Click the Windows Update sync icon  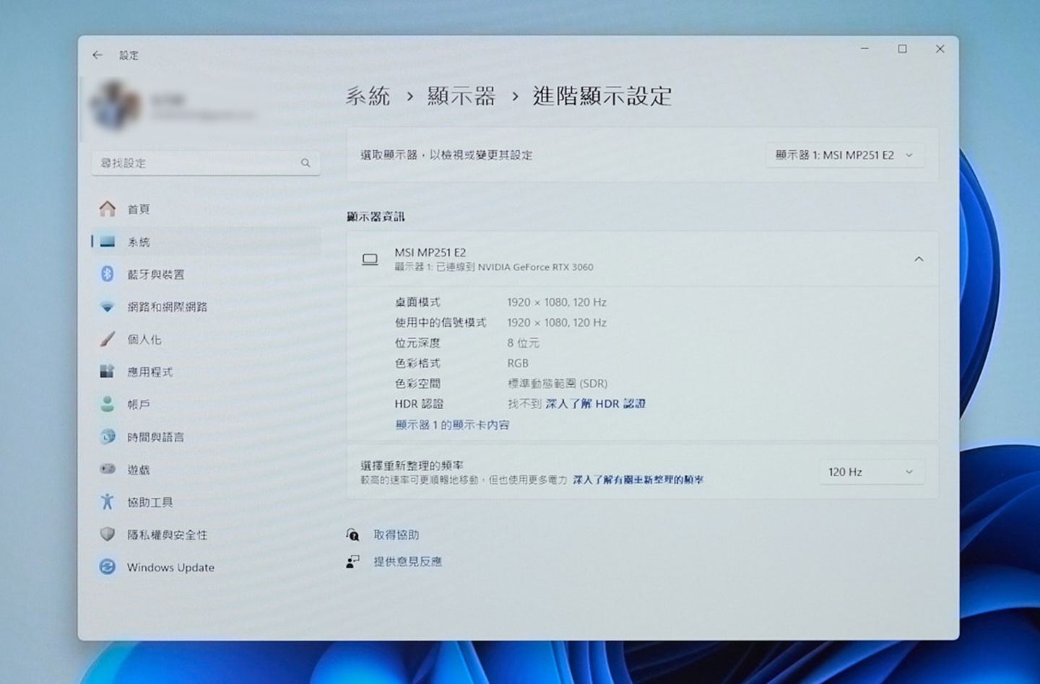[x=108, y=567]
